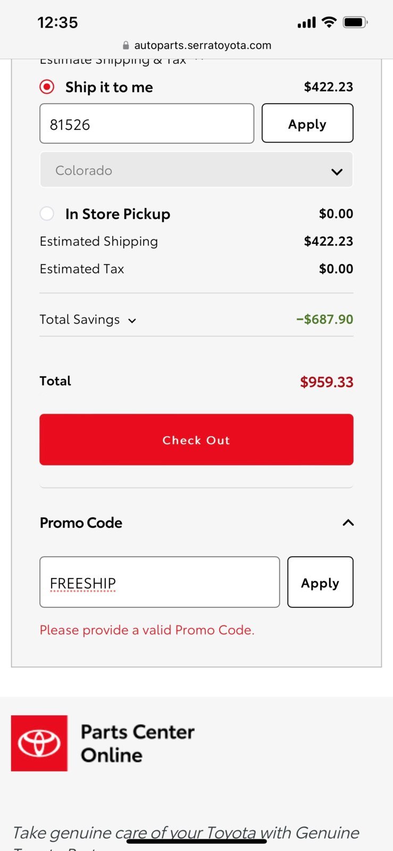Tap the clock showing 12:35
Viewport: 393px width, 851px height.
coord(57,22)
